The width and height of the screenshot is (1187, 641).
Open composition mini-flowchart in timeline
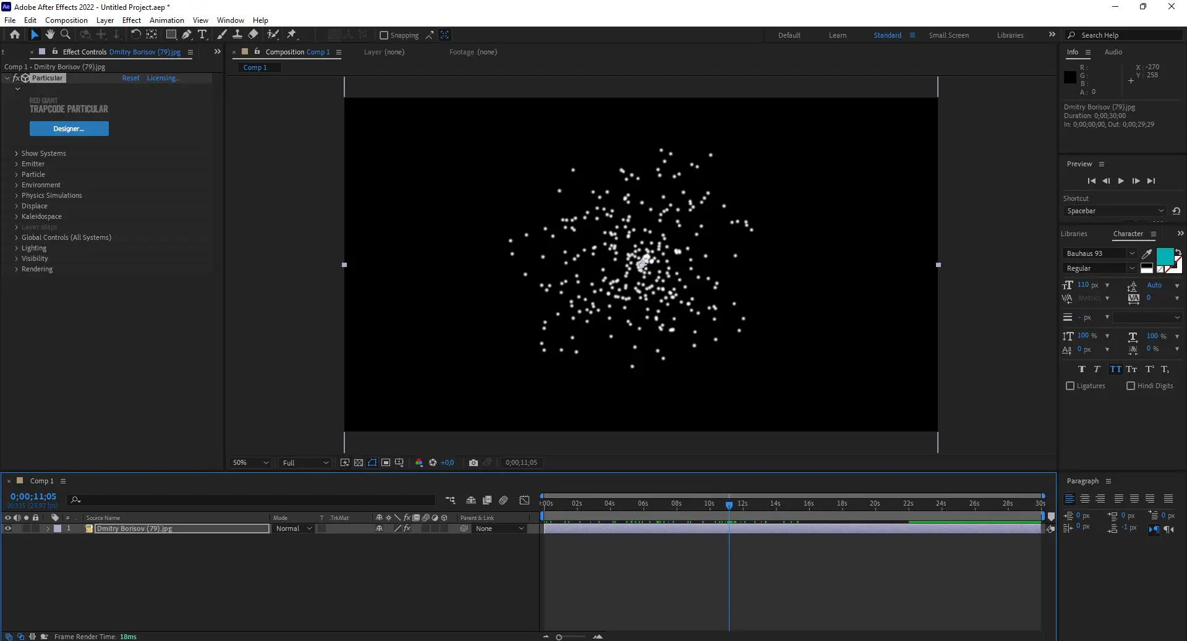[450, 500]
